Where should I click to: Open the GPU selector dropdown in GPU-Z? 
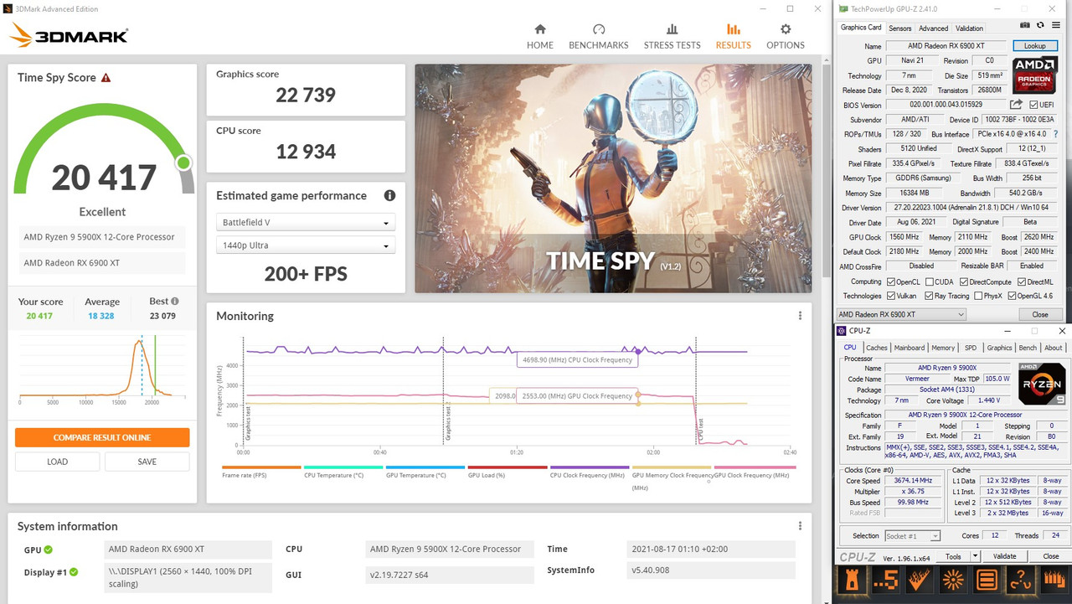[901, 314]
